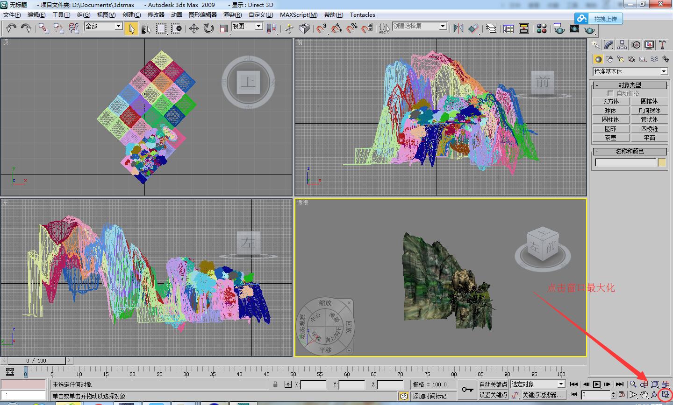Switch to the Motion command panel tab
673x405 pixels.
pos(636,45)
